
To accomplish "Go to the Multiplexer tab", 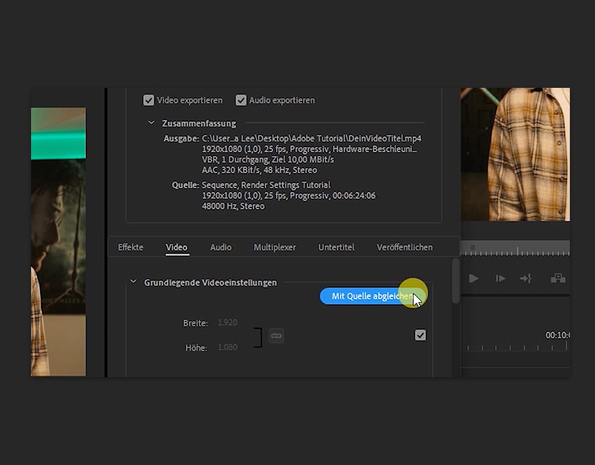I will (274, 247).
